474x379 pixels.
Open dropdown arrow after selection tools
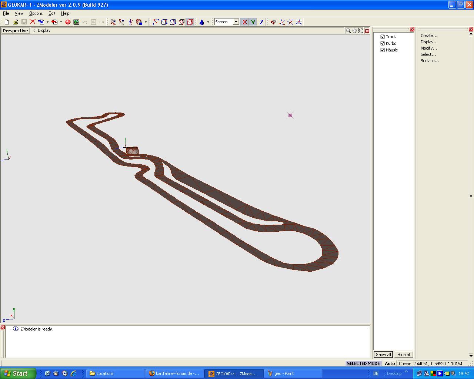146,22
